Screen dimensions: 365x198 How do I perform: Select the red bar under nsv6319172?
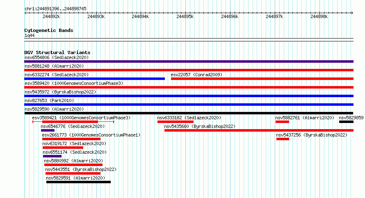pos(63,148)
